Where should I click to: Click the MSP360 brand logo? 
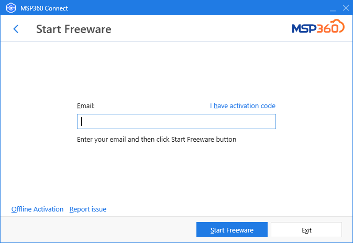(x=318, y=26)
